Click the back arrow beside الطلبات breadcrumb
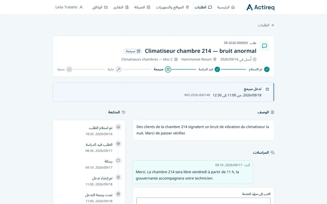Viewport: 327px width, 204px height. [x=272, y=25]
